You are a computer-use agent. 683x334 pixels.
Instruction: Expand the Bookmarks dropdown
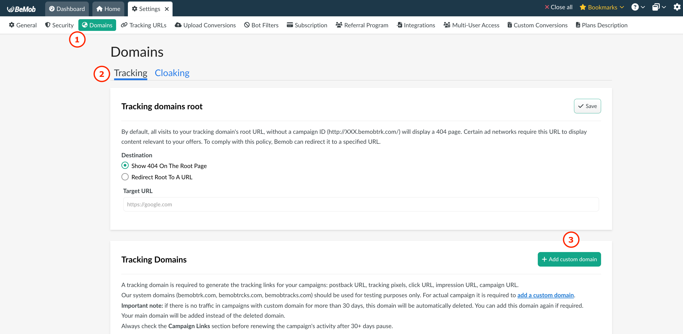click(x=601, y=7)
